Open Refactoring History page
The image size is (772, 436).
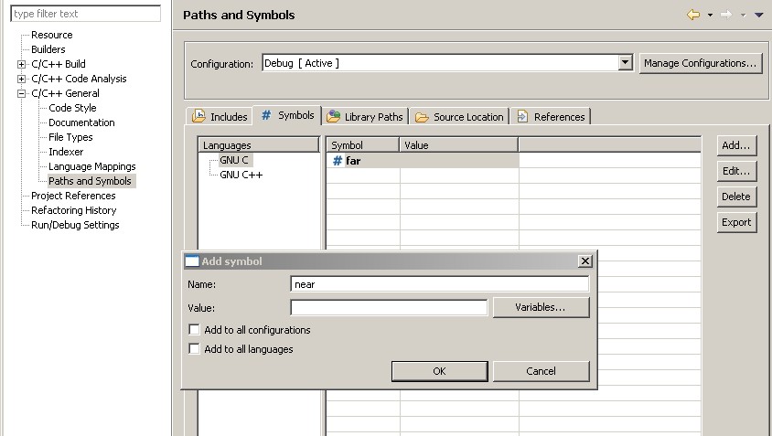click(74, 210)
